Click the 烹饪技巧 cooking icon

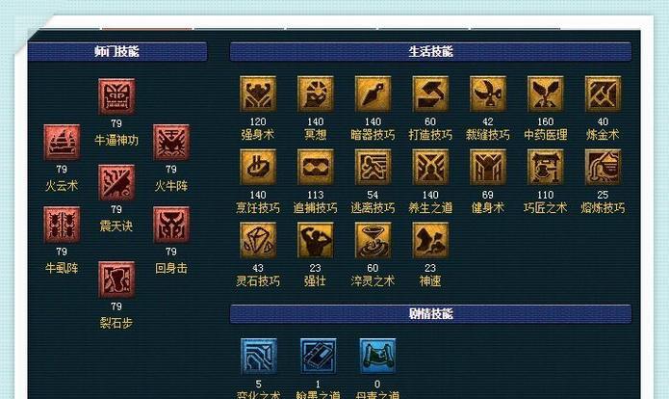pos(258,167)
